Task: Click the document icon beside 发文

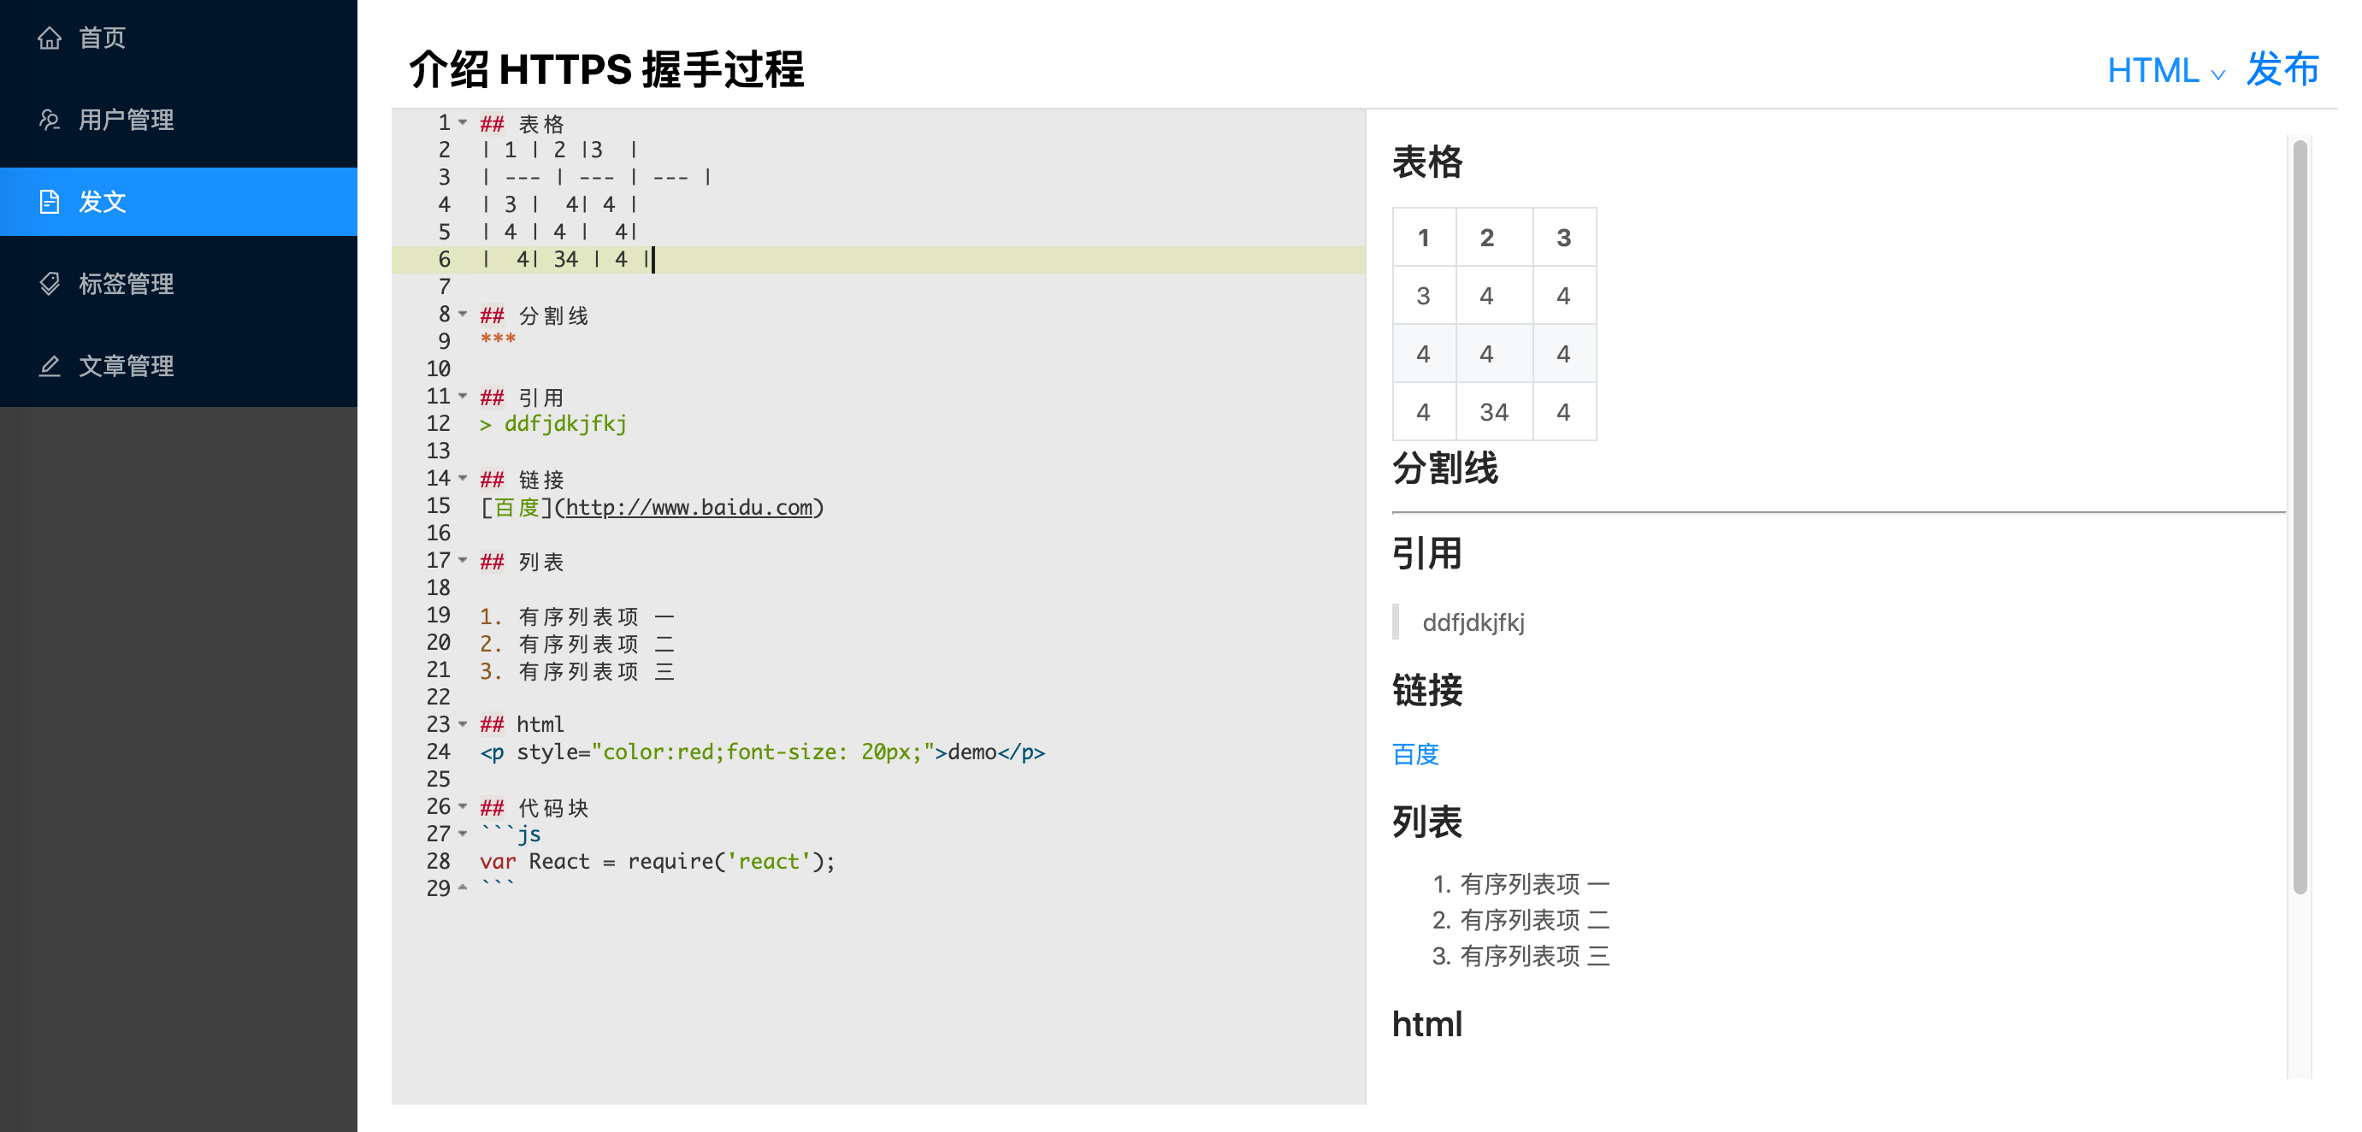Action: pyautogui.click(x=50, y=202)
